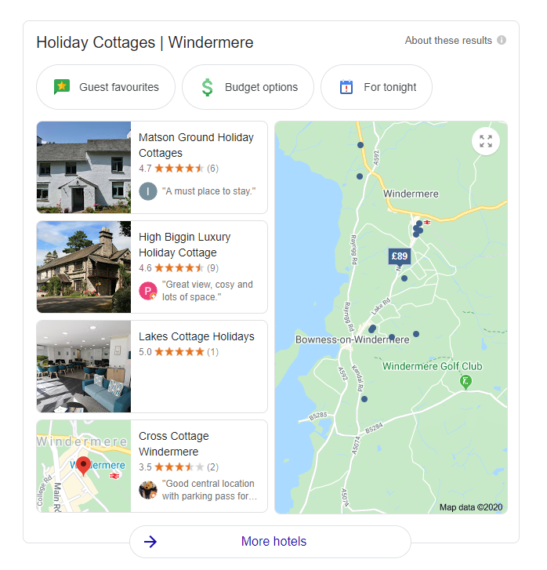Click the For tonight calendar icon
This screenshot has height=570, width=547.
(x=346, y=87)
